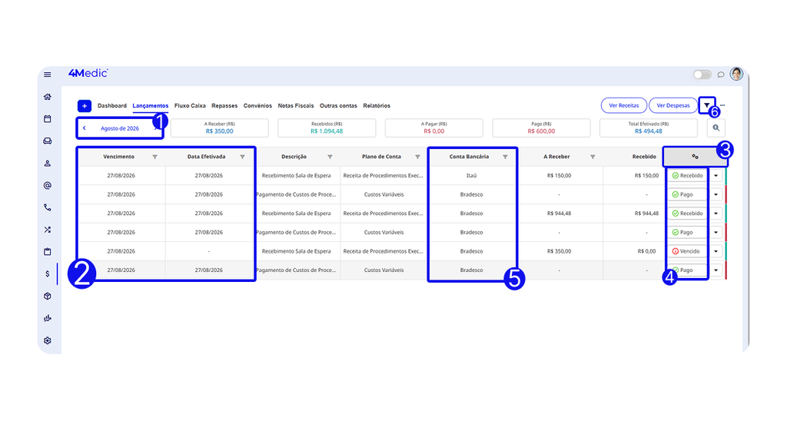This screenshot has height=421, width=787.
Task: Click the magnifier search icon
Action: (x=716, y=128)
